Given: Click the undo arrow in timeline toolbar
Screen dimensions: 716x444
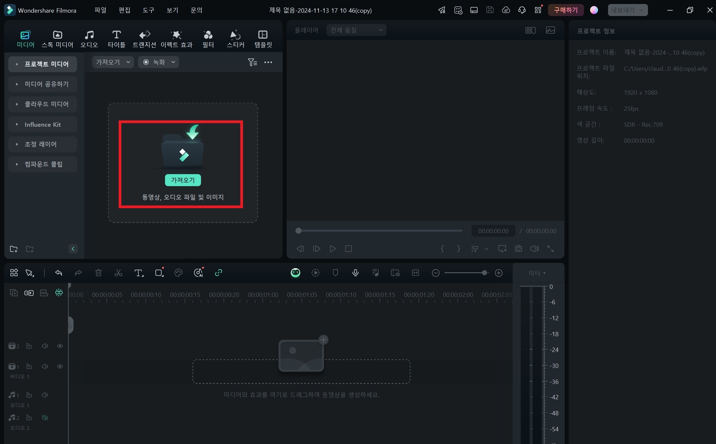Looking at the screenshot, I should pos(59,273).
